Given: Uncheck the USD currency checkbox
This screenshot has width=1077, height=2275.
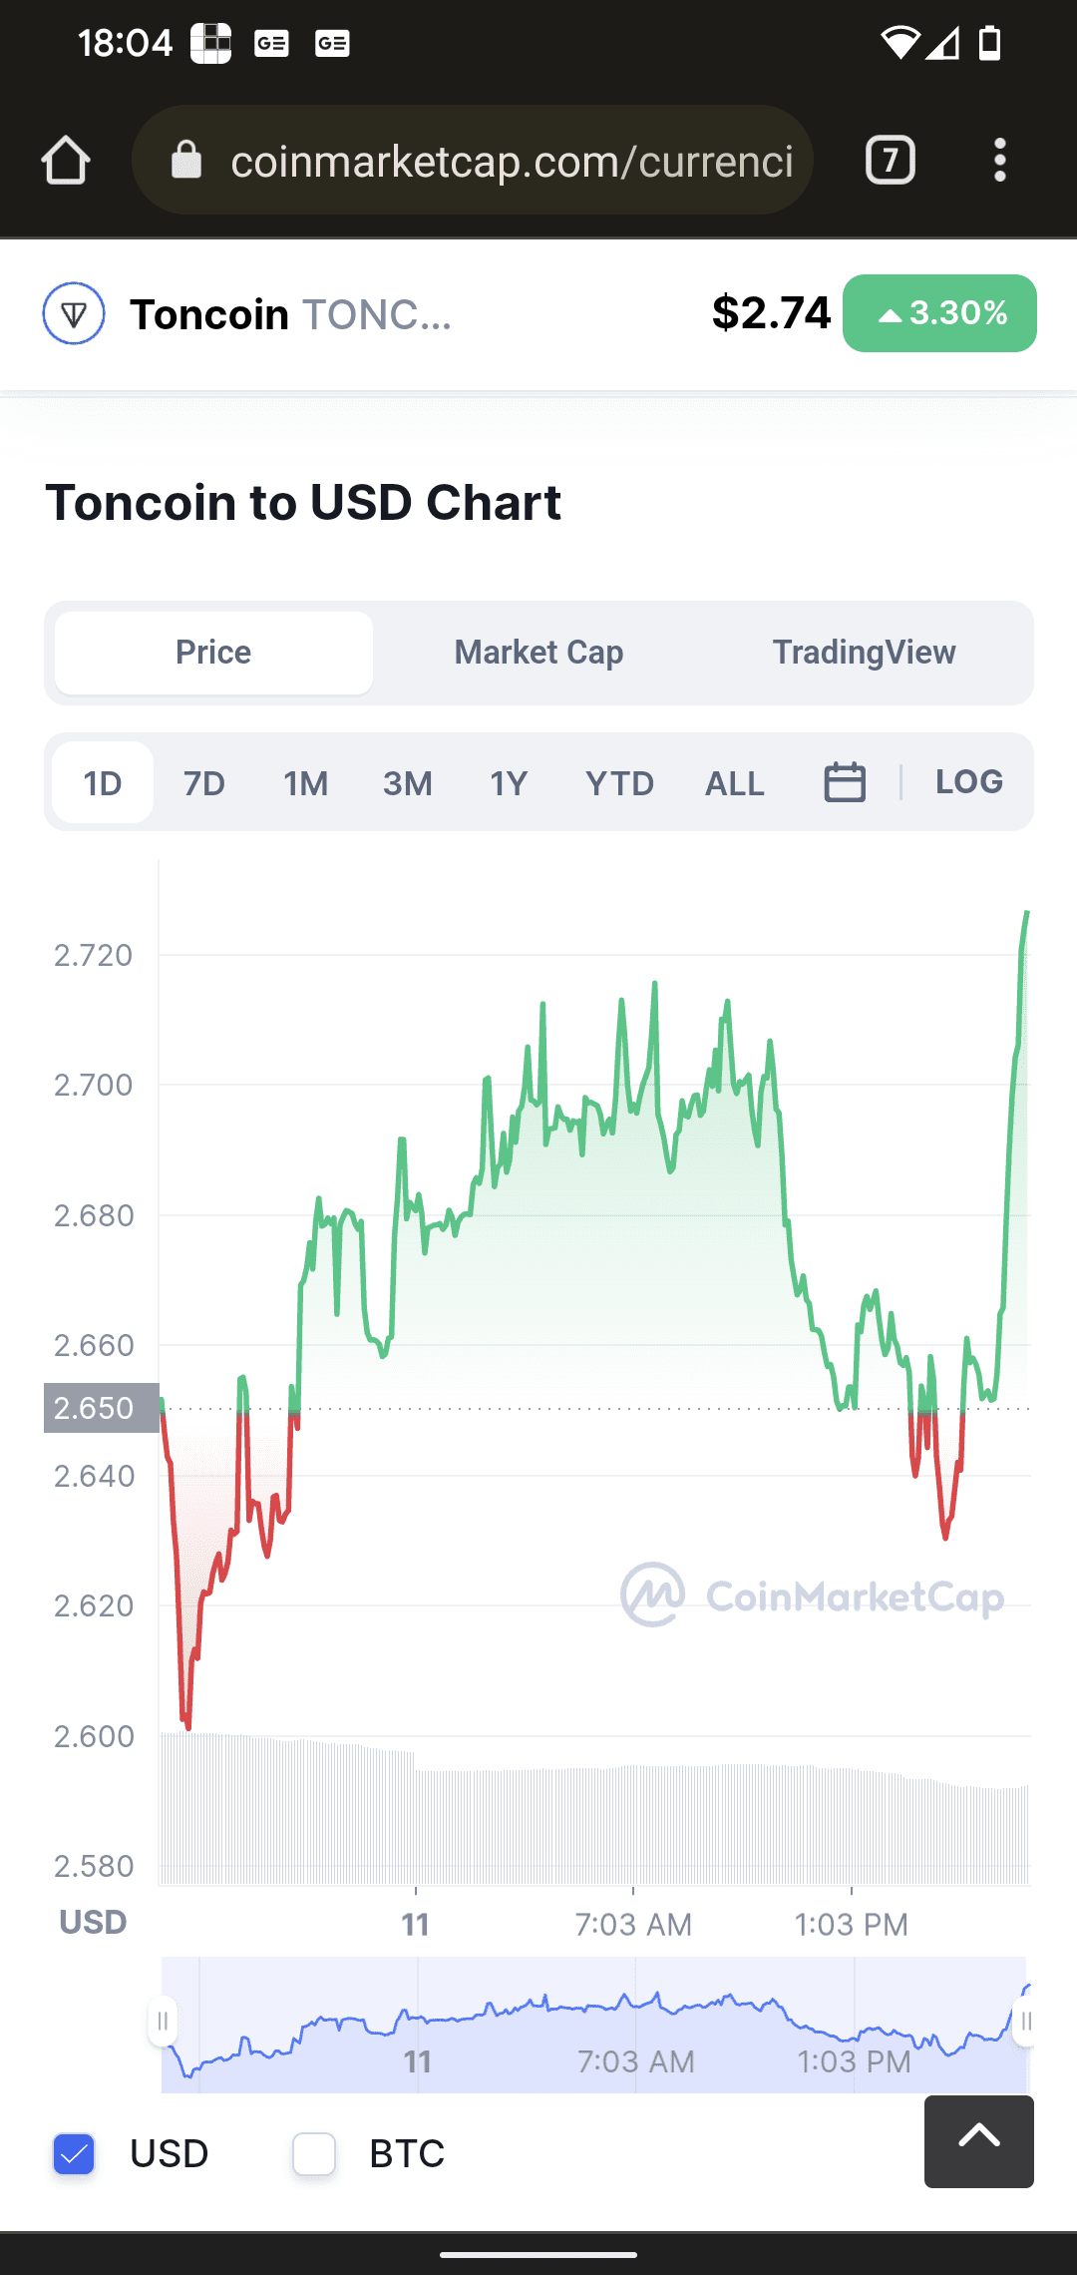Looking at the screenshot, I should [74, 2153].
